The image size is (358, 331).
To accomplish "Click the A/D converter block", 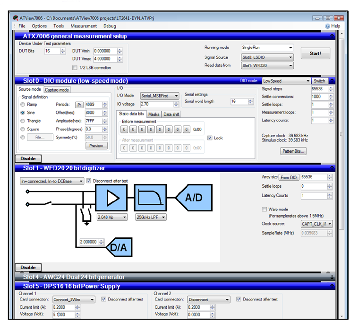I will point(194,198).
